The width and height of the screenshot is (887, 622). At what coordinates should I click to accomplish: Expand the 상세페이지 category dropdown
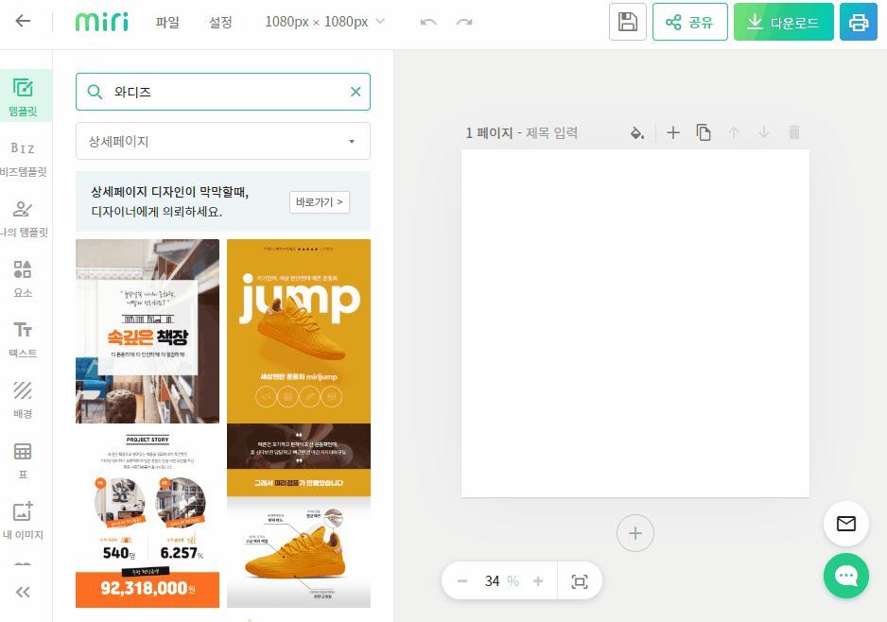point(223,141)
